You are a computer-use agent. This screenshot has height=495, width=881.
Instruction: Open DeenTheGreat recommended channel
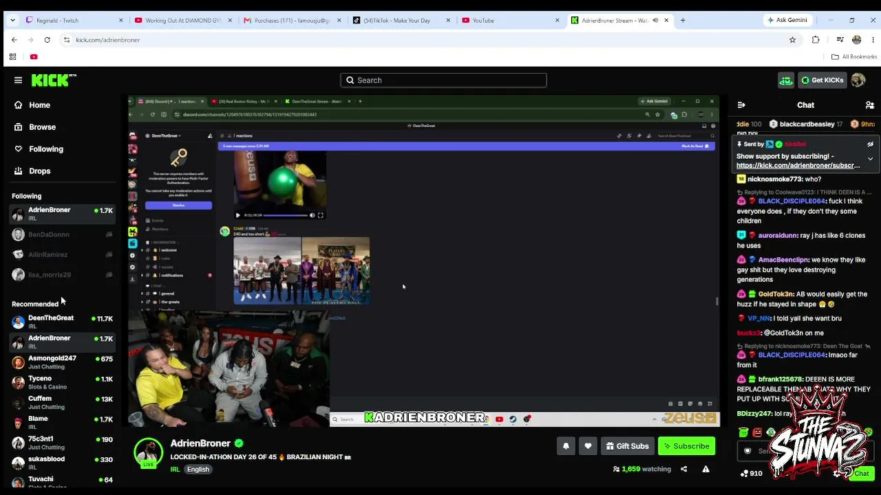tap(62, 322)
